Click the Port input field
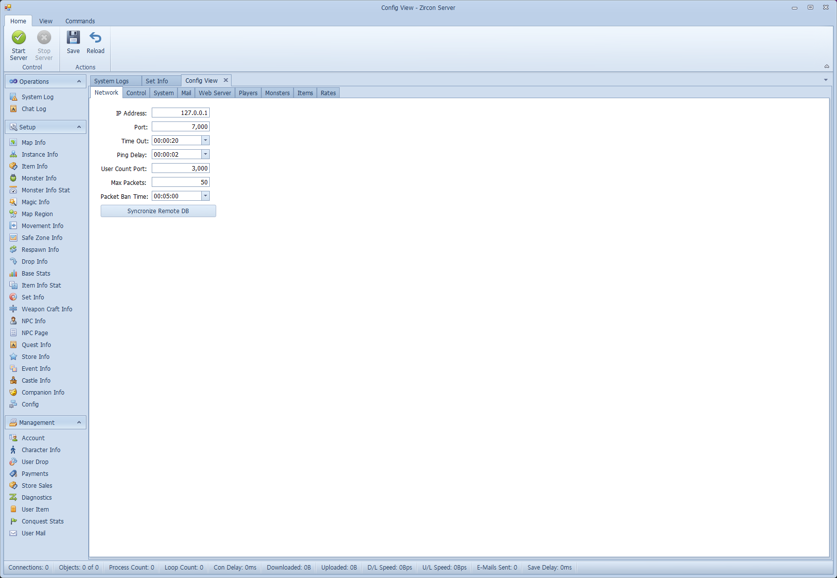 click(180, 127)
